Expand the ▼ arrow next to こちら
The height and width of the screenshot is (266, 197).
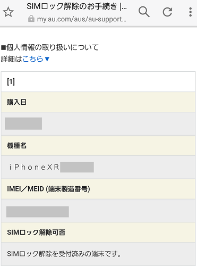coord(47,59)
